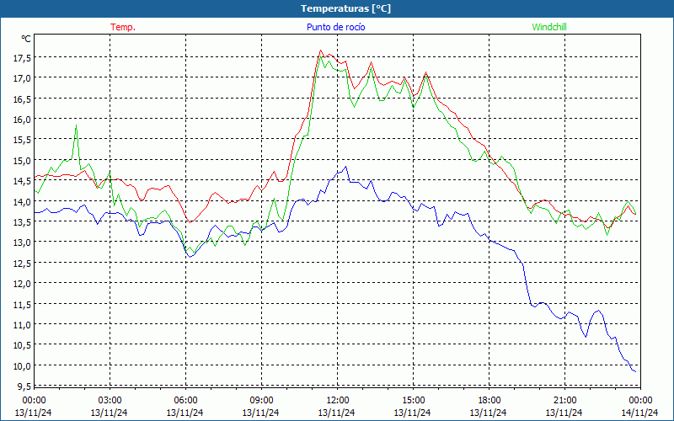674x421 pixels.
Task: Click the 12:00 time axis label
Action: 338,400
